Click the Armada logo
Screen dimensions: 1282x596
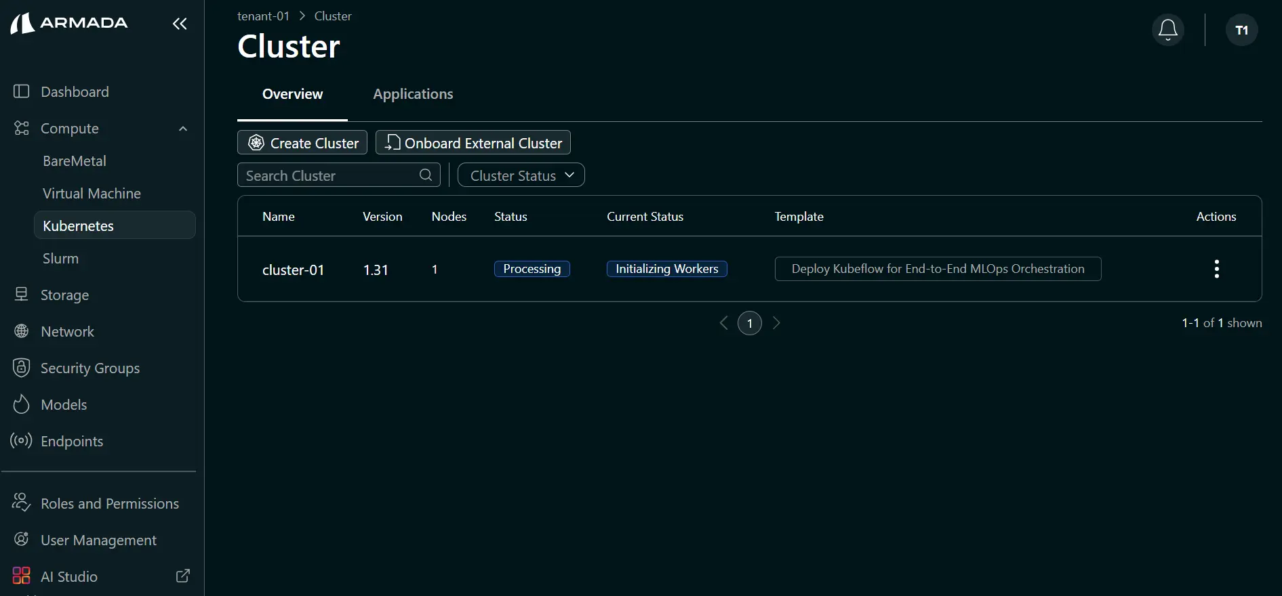pos(68,23)
